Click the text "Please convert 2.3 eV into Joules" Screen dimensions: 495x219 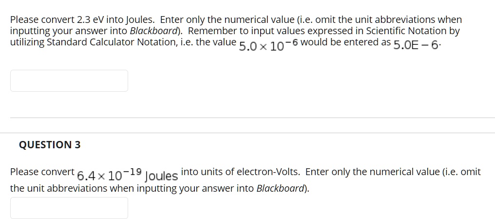coord(82,20)
